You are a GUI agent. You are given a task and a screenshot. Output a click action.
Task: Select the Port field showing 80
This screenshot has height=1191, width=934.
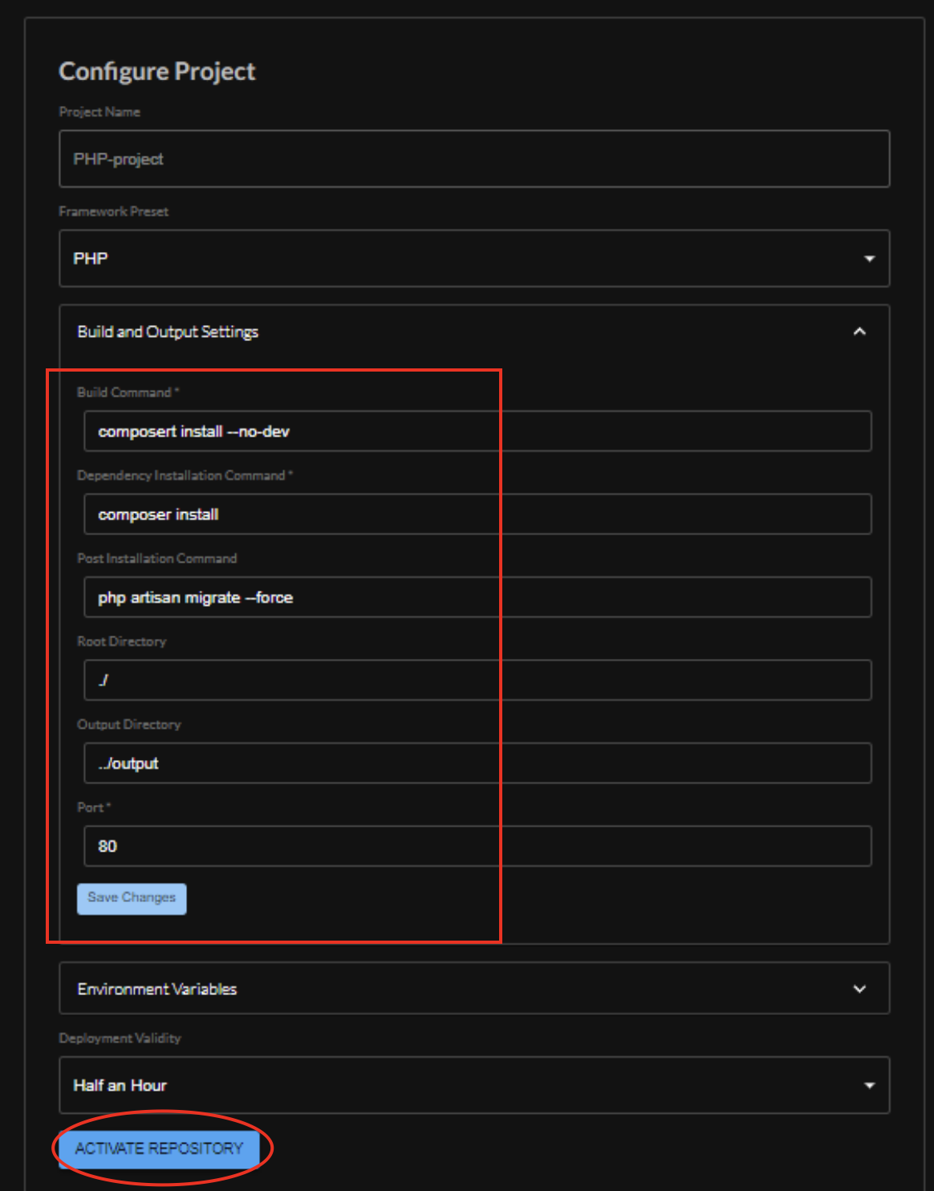tap(477, 846)
